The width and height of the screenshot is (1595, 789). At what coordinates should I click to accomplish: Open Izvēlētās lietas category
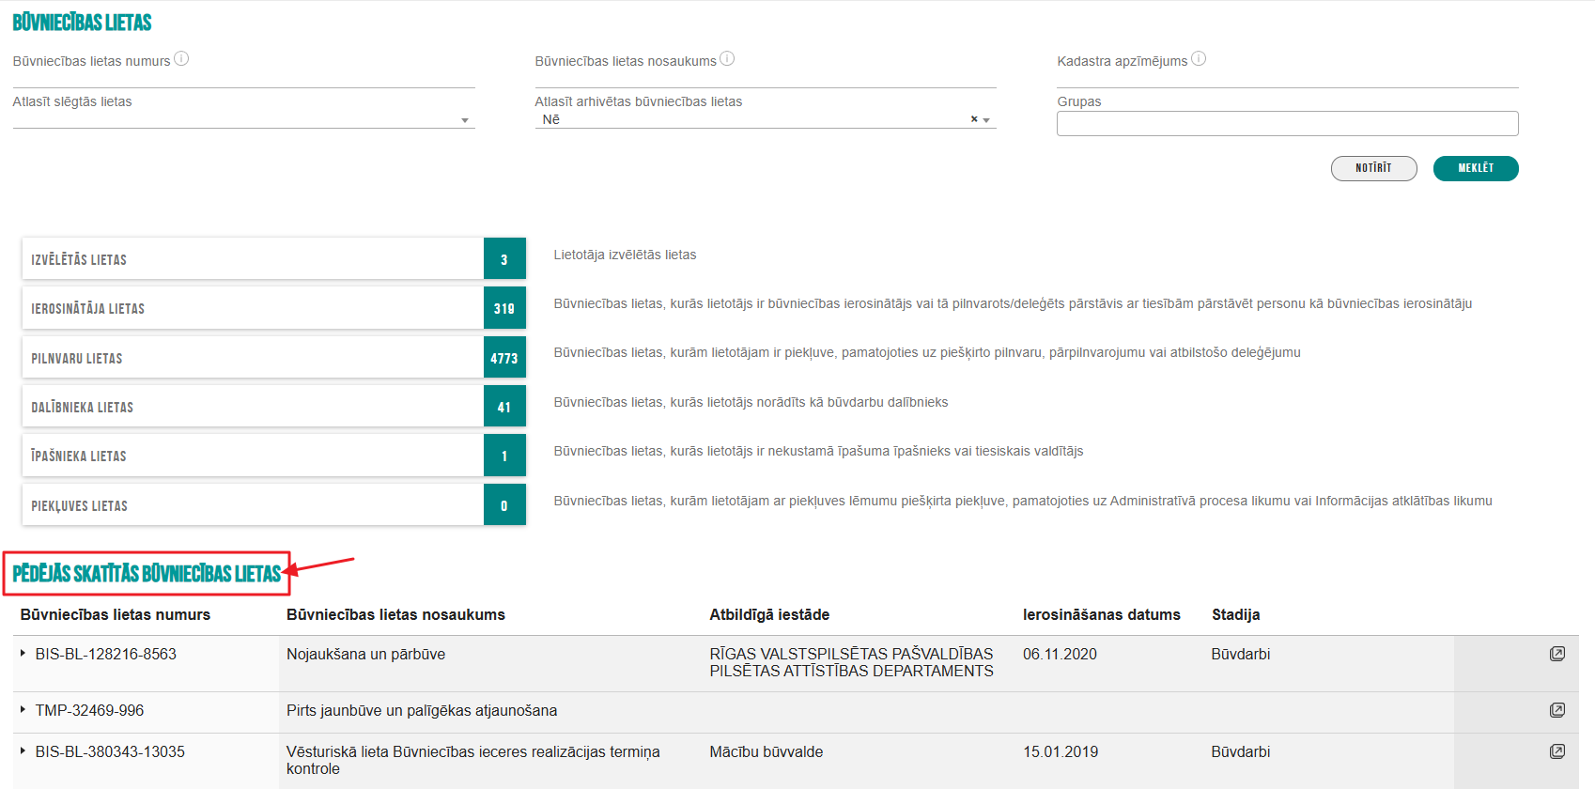tap(273, 258)
